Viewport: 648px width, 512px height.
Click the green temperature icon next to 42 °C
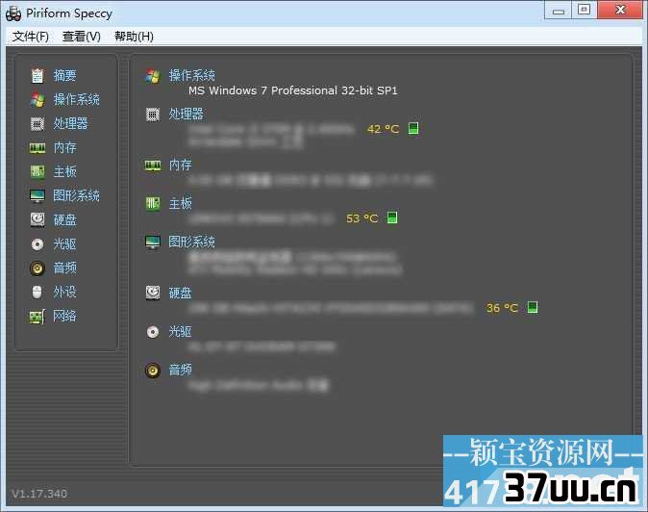click(x=413, y=128)
